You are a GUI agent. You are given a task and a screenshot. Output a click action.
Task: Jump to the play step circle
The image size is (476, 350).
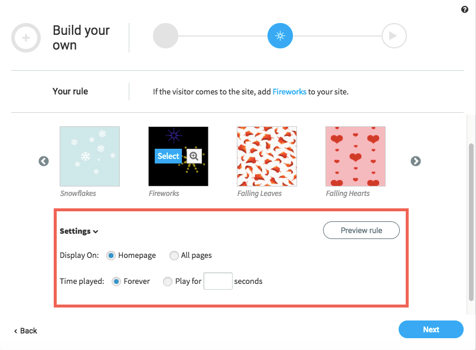tap(394, 36)
